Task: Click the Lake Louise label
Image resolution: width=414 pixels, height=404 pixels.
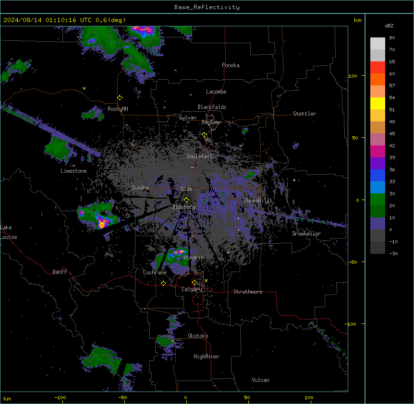Action: pos(8,232)
